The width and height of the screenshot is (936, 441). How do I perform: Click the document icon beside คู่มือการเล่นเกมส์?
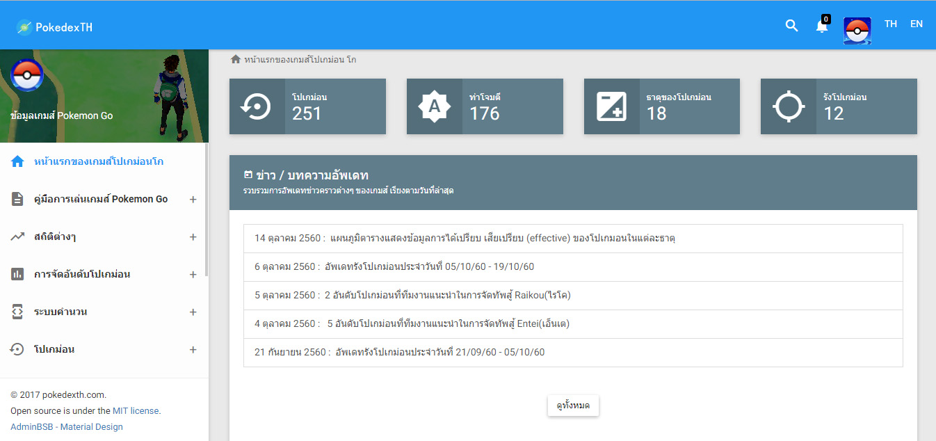pyautogui.click(x=17, y=199)
